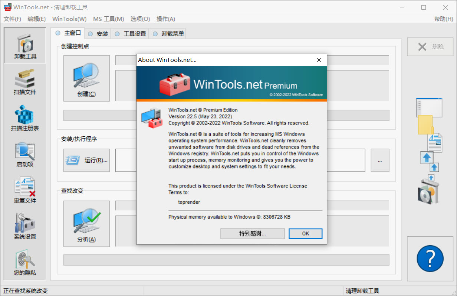The width and height of the screenshot is (457, 296).
Task: Click the 运行(R)... run button
Action: click(x=86, y=160)
